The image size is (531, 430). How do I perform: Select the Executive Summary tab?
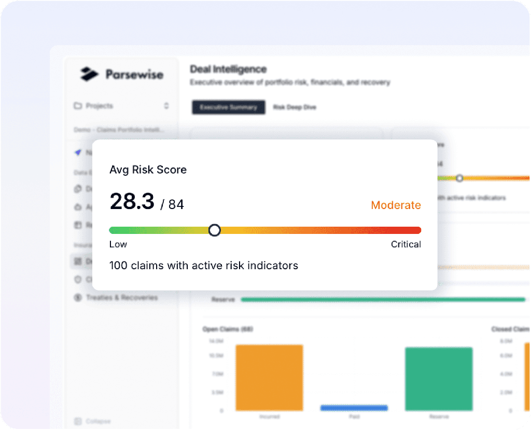[x=229, y=107]
